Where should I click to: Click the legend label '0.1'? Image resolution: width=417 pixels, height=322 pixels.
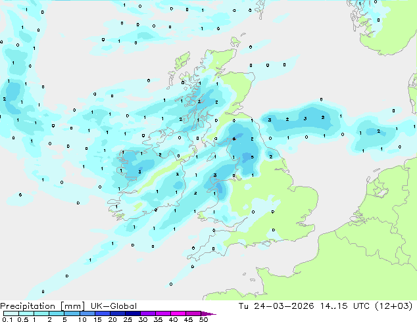coord(7,319)
